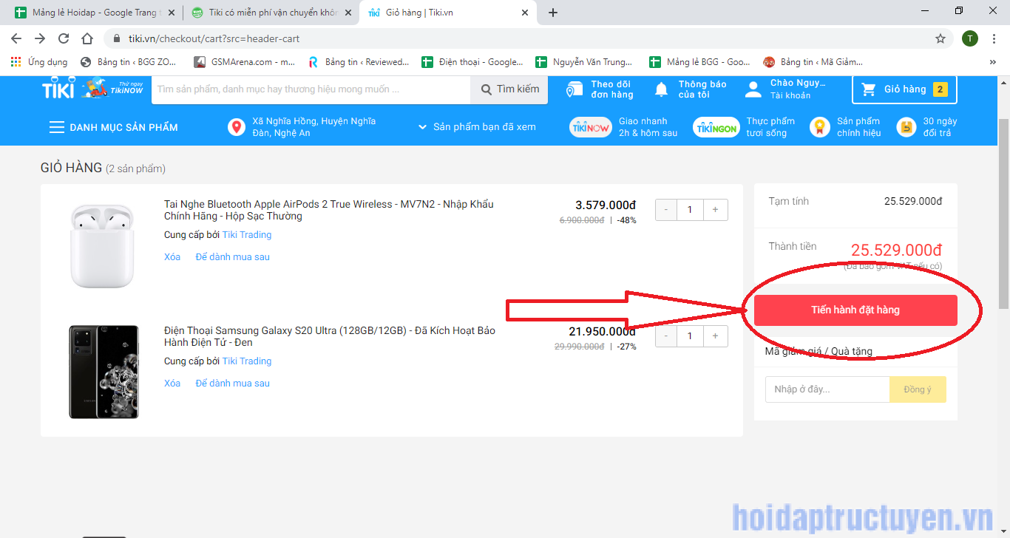Screen dimensions: 1010x538
Task: Bookmark this page with star icon
Action: (x=940, y=38)
